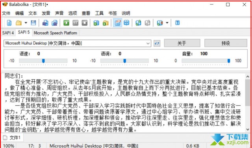
Task: Click the colored books icon in toolbar
Action: (x=160, y=23)
